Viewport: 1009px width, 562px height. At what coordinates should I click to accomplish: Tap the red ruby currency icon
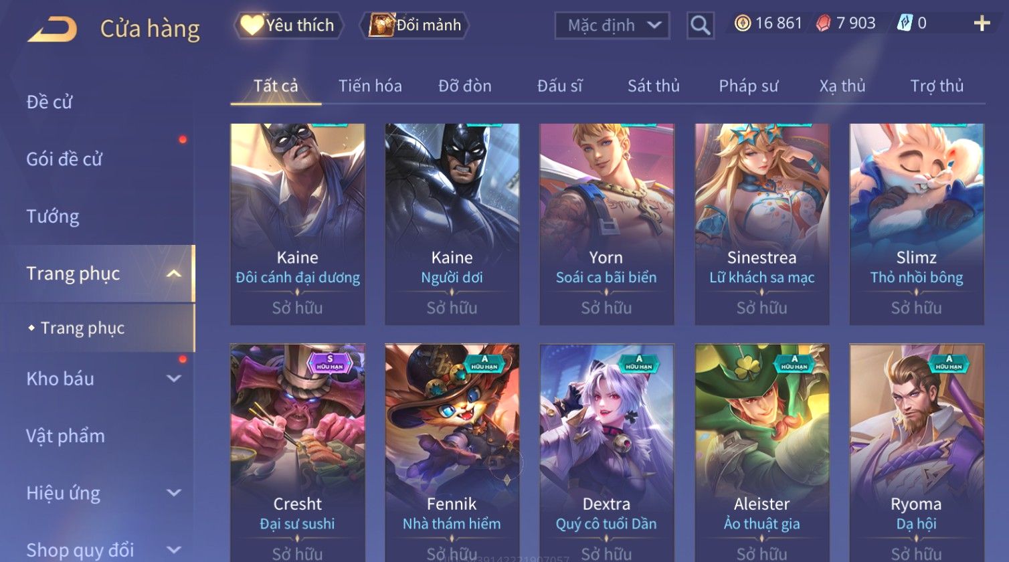(823, 23)
